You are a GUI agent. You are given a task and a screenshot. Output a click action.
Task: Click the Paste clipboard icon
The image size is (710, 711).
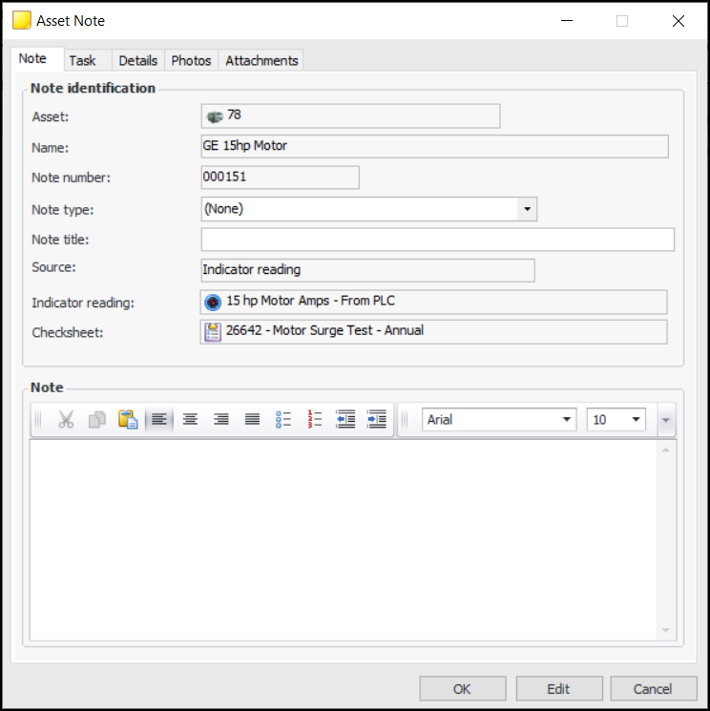click(128, 420)
